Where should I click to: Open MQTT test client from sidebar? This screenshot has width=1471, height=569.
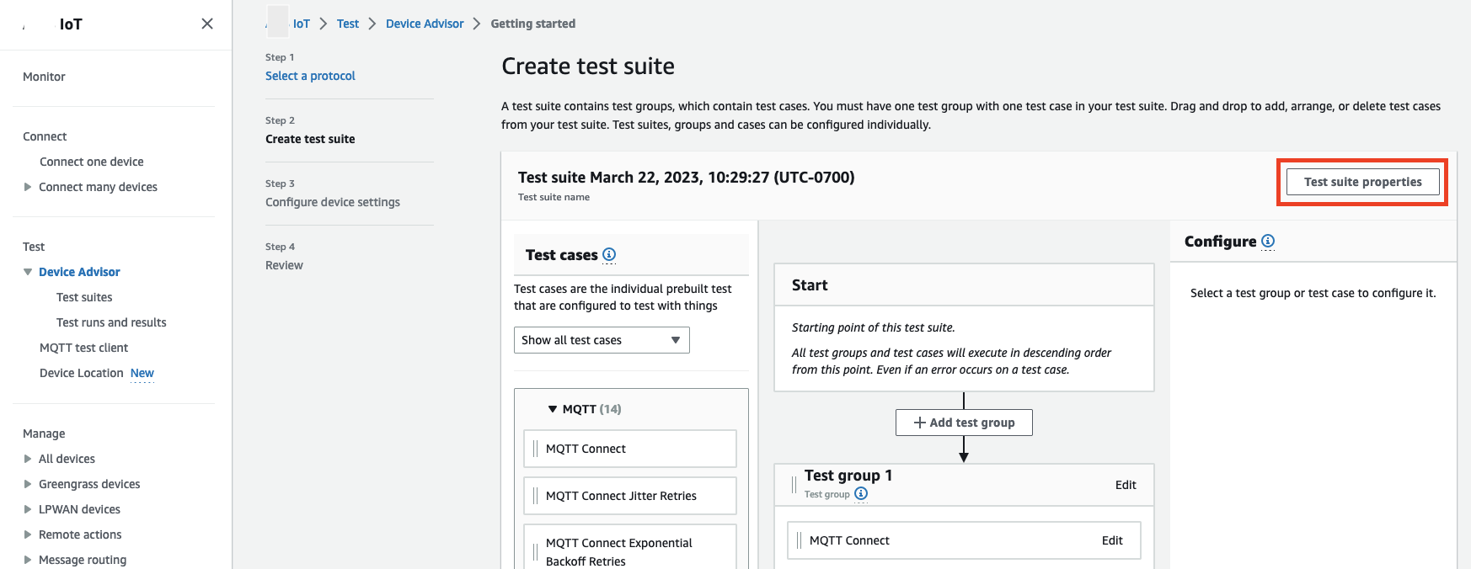pos(83,348)
